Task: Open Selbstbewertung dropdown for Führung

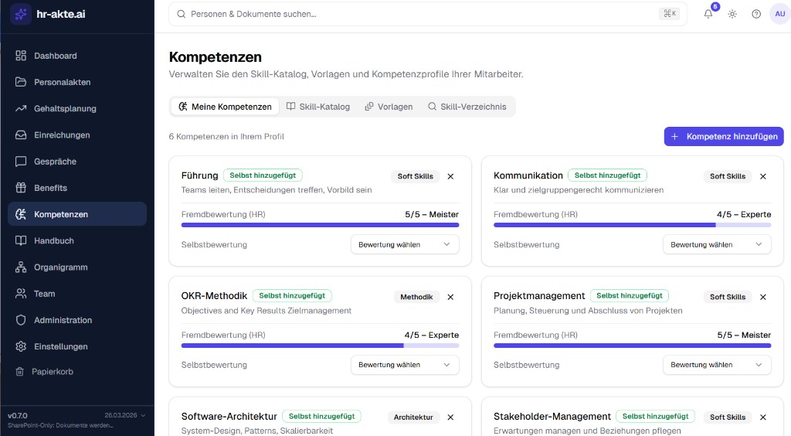Action: tap(405, 244)
